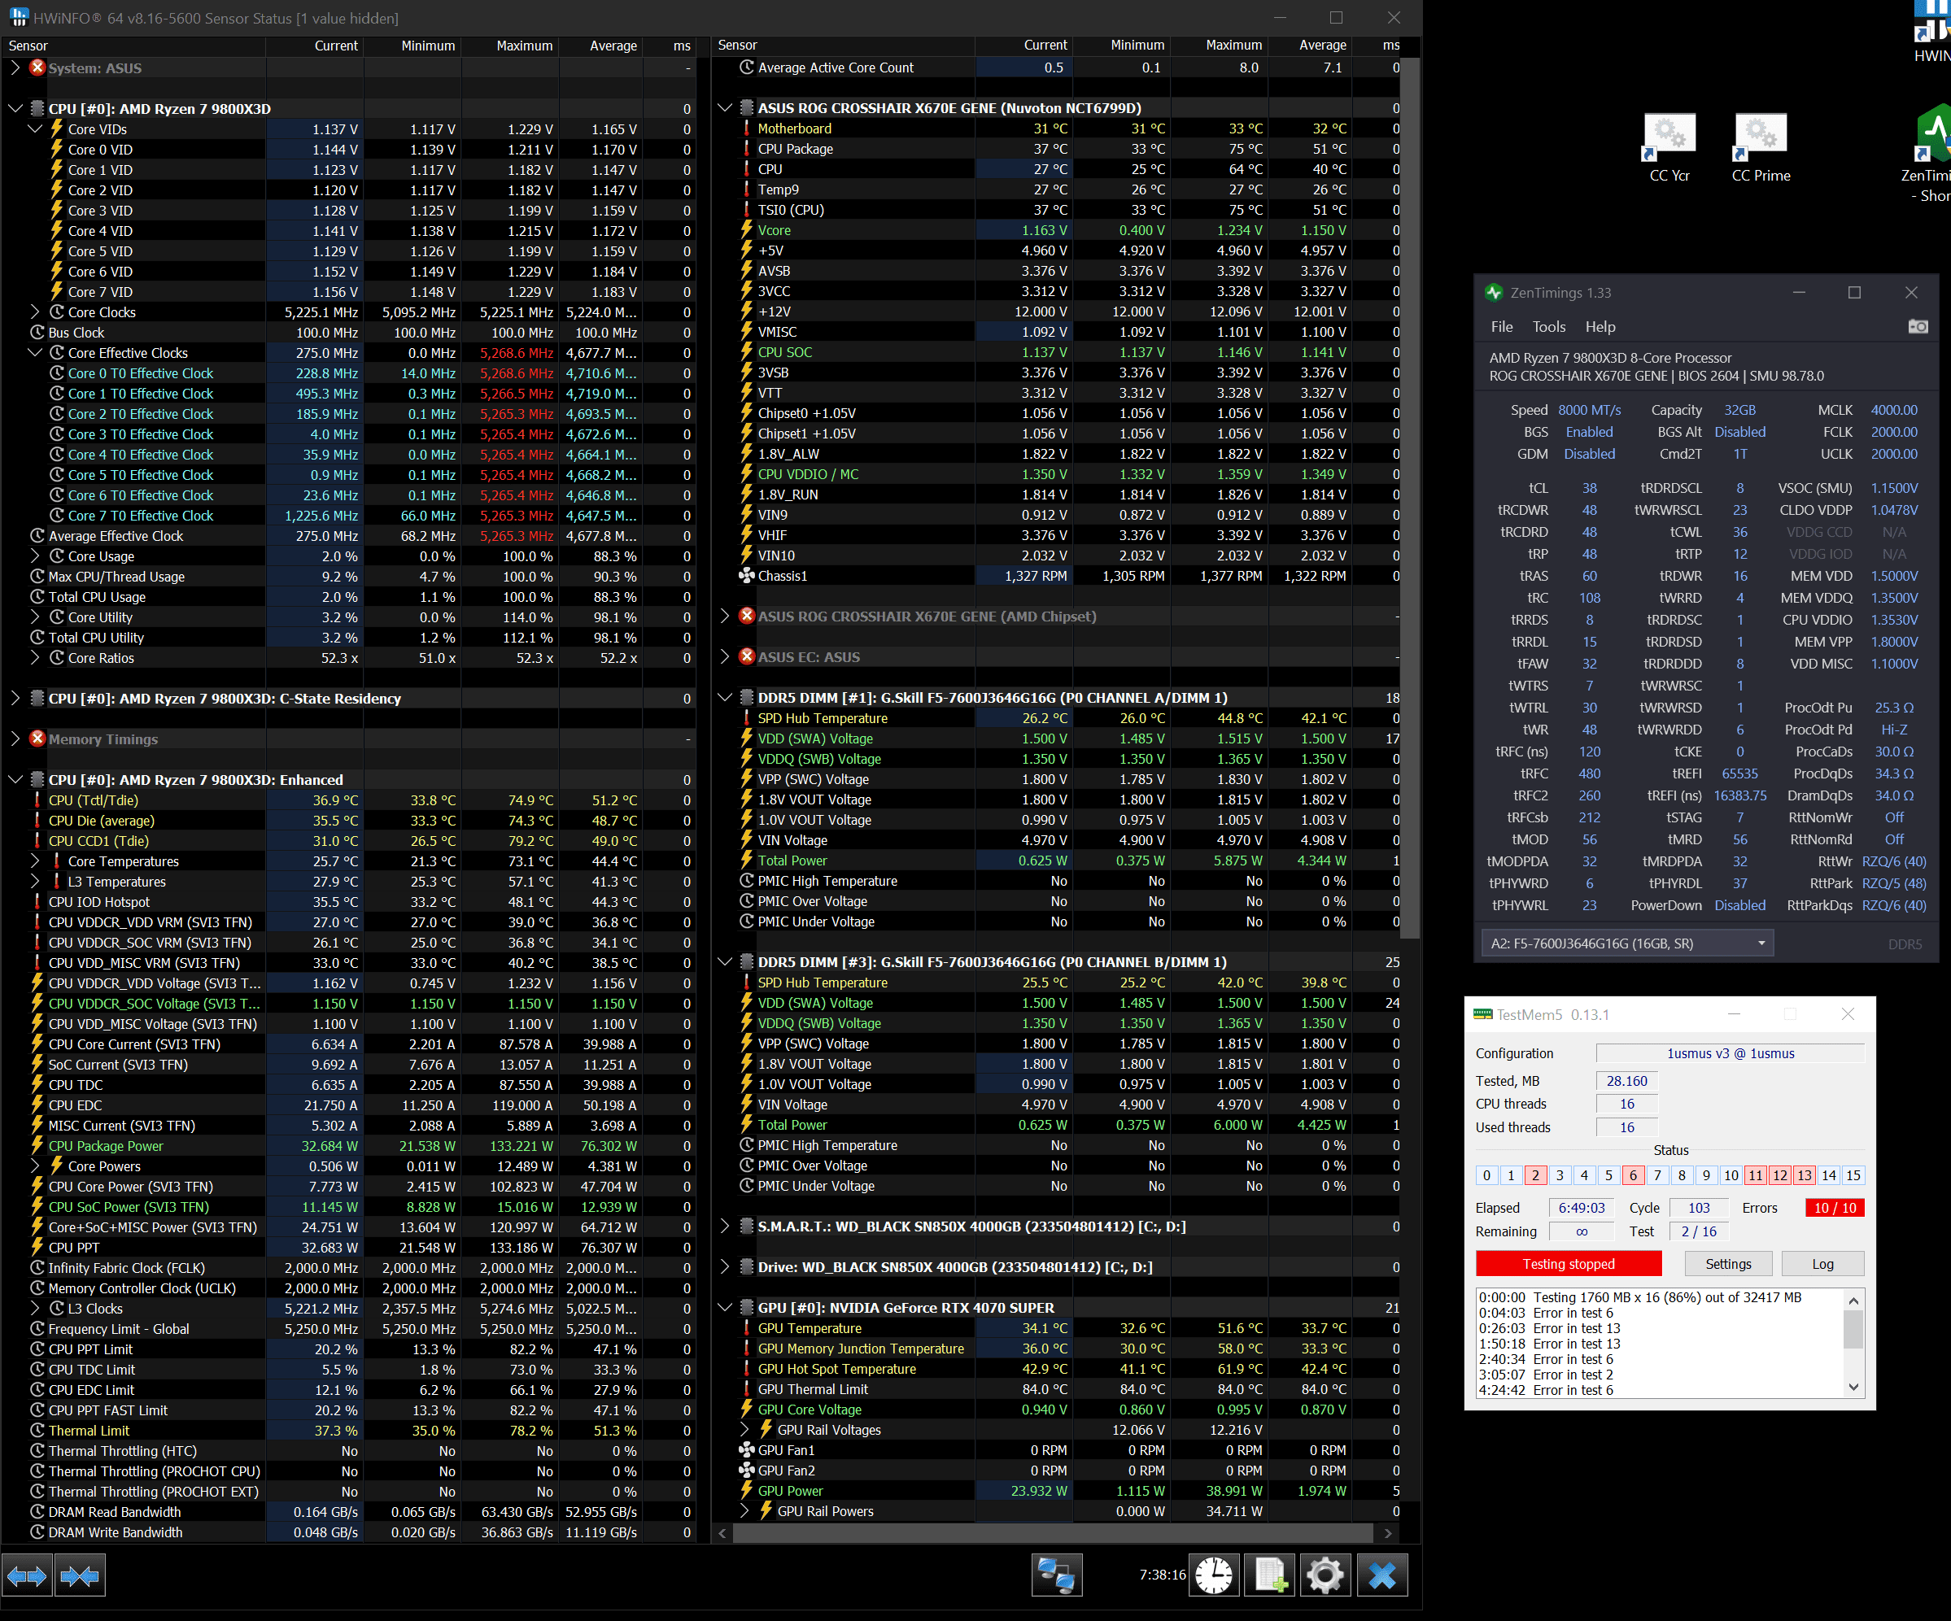Collapse the Core Effective Clocks tree

(34, 353)
